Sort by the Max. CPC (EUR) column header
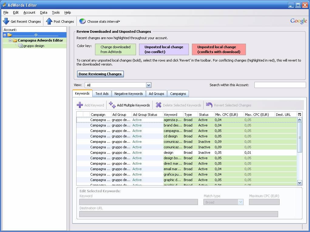The height and width of the screenshot is (232, 310). click(259, 115)
